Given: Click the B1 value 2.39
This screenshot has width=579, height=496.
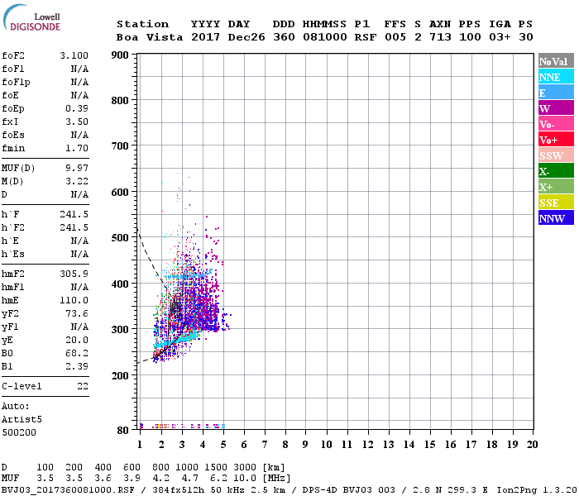Looking at the screenshot, I should click(x=77, y=366).
